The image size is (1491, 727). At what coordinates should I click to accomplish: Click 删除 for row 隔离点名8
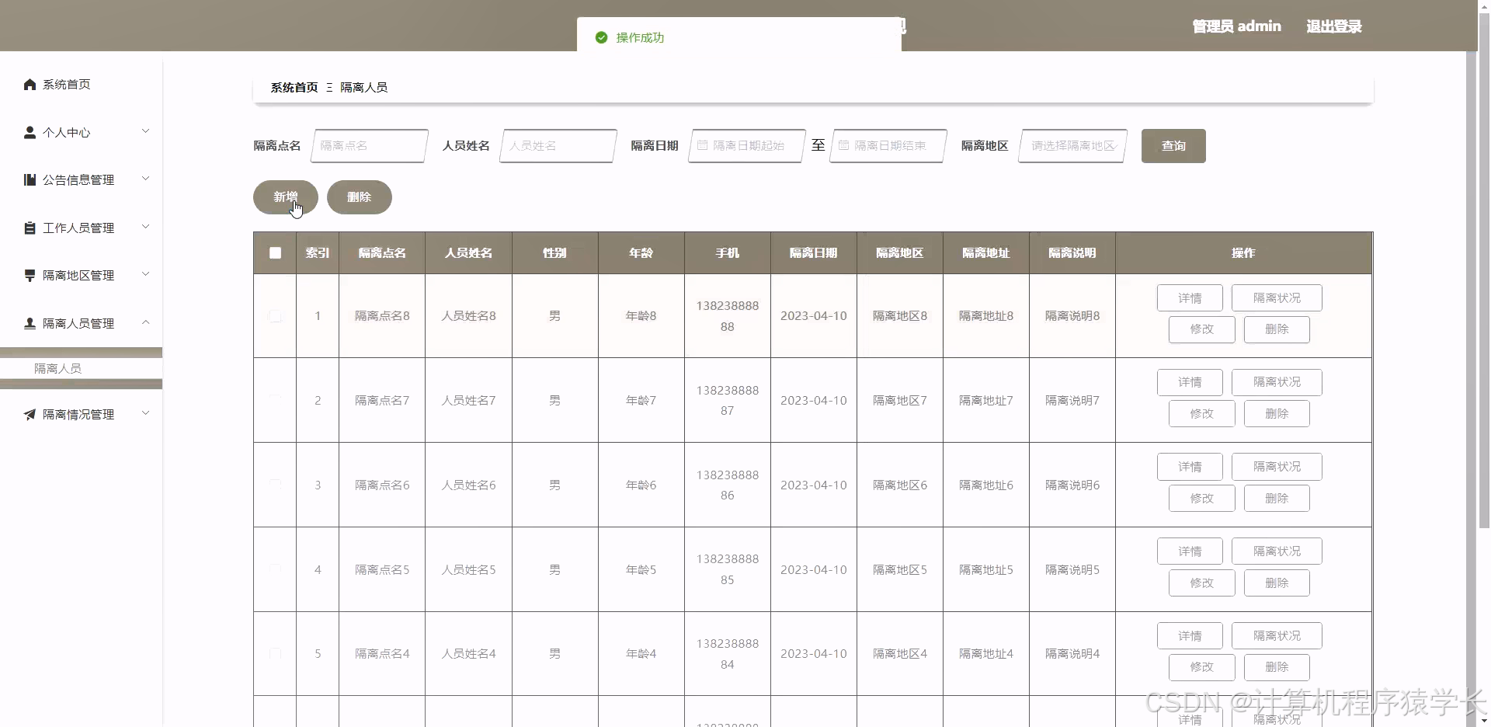point(1277,329)
